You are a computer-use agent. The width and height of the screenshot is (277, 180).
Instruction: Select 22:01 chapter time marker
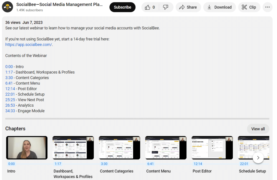pyautogui.click(x=244, y=164)
